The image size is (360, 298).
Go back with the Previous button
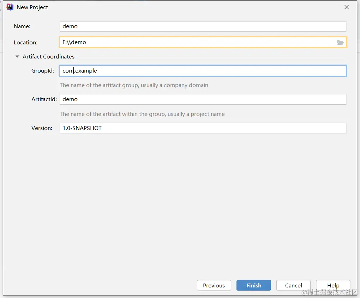tap(214, 285)
